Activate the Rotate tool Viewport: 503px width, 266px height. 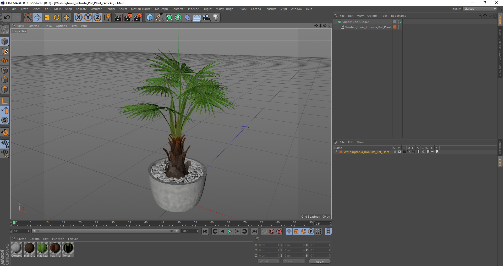[57, 18]
